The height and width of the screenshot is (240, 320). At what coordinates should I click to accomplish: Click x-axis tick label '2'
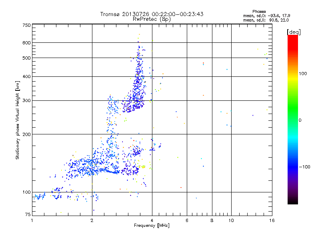pyautogui.click(x=92, y=220)
